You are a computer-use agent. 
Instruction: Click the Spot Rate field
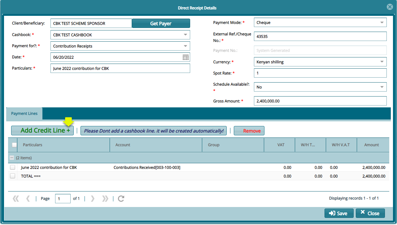click(320, 73)
